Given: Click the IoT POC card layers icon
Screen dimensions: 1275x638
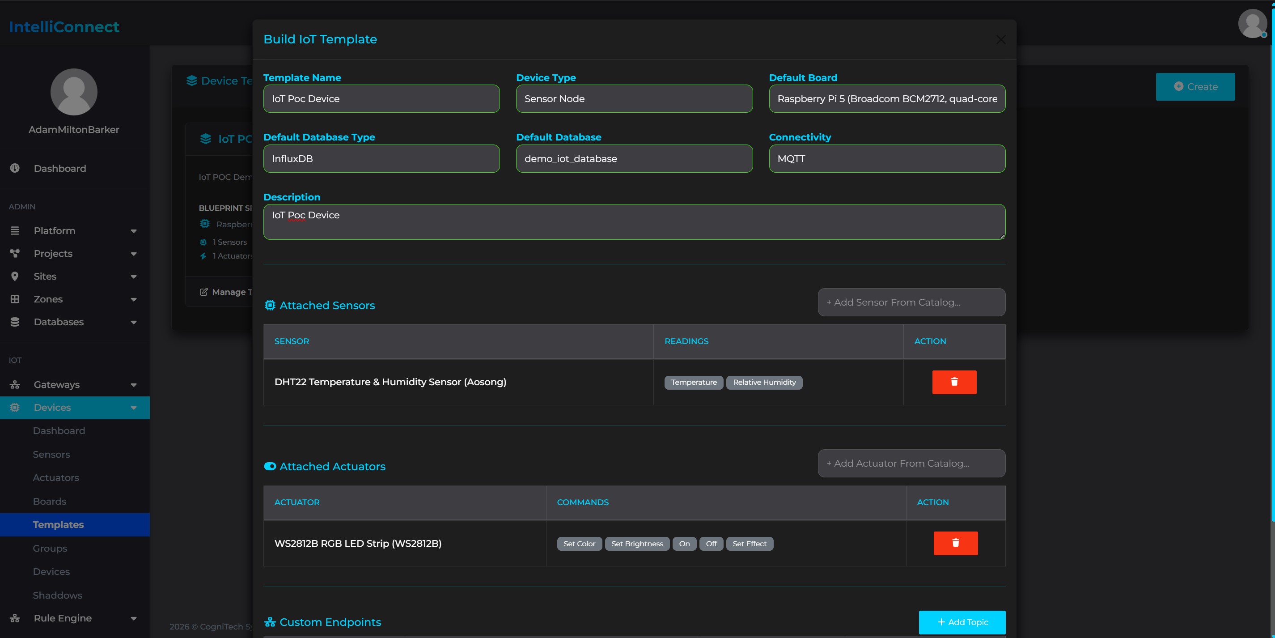Looking at the screenshot, I should point(205,139).
